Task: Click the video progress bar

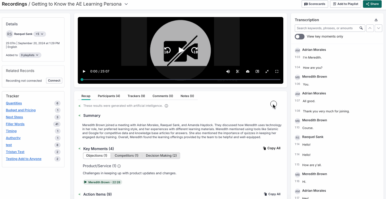Action: (181, 79)
